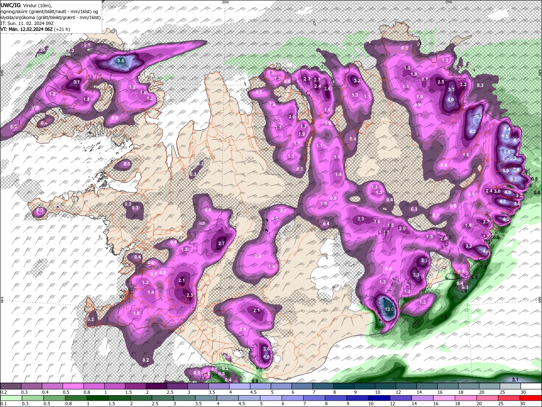Screen dimensions: 542x407
Task: Click the 13.0 precipitation maximum on the map
Action: [390, 309]
